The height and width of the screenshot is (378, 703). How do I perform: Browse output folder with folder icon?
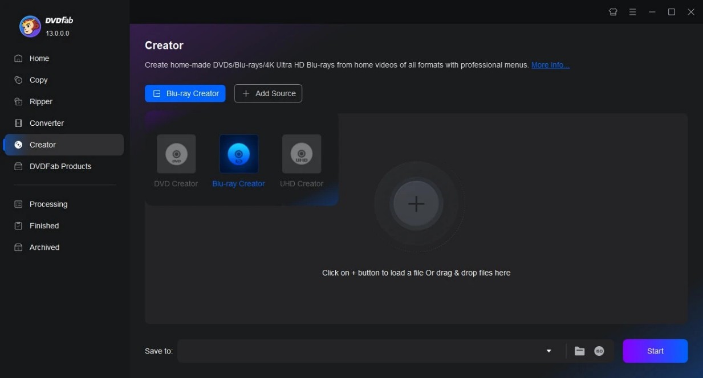(579, 351)
